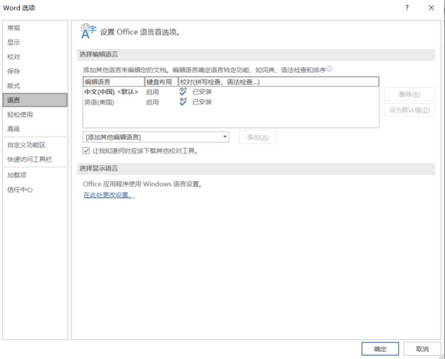Select the 中文(中国) default language row

tap(111, 92)
